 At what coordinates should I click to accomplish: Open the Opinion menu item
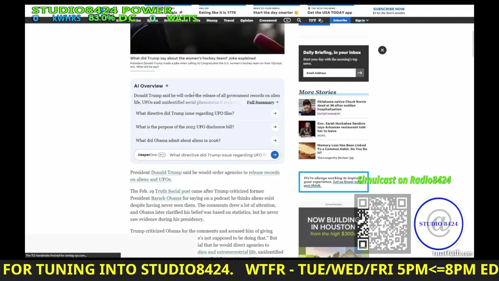click(x=246, y=20)
